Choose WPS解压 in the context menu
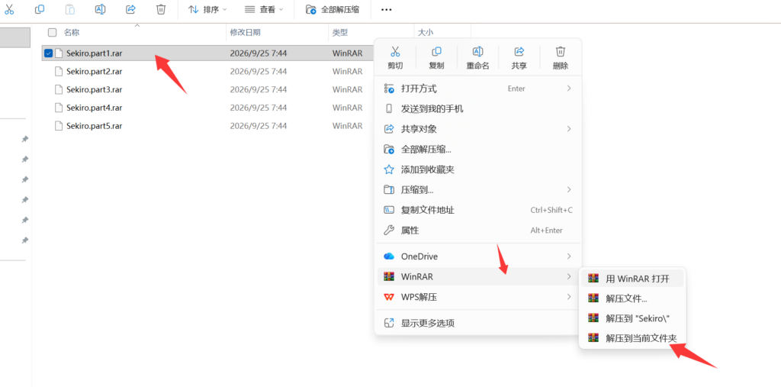781x387 pixels. coord(477,297)
